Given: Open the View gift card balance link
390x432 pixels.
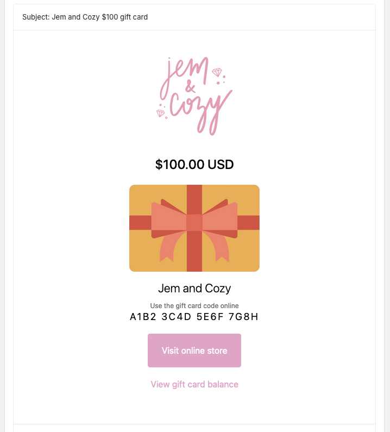Looking at the screenshot, I should (194, 384).
